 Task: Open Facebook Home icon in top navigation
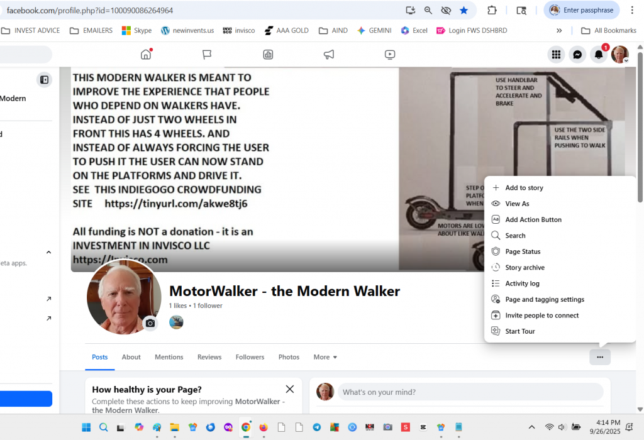click(146, 55)
